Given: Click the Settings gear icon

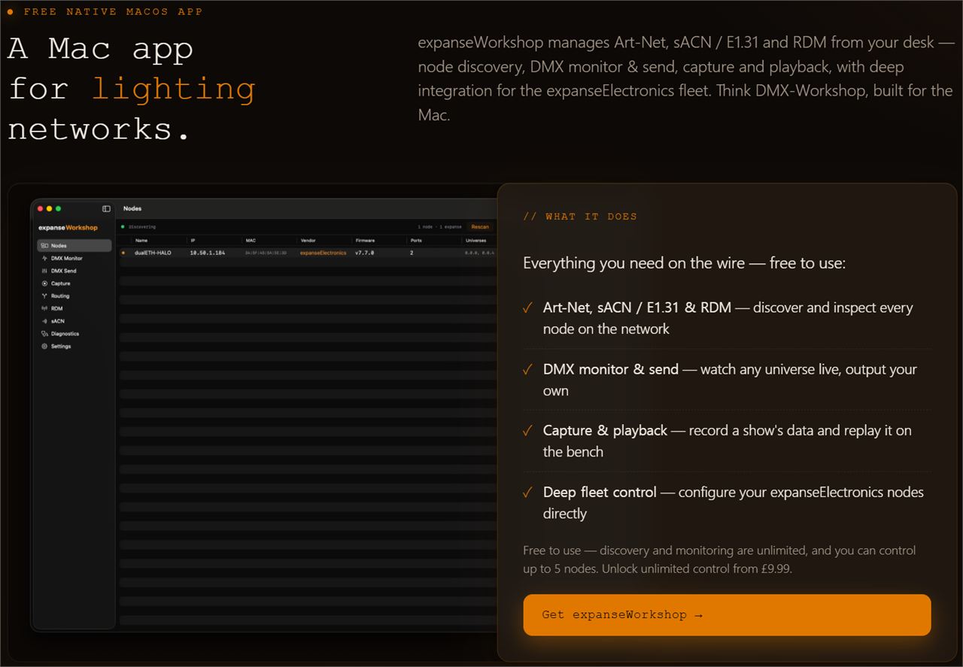Looking at the screenshot, I should pos(44,347).
